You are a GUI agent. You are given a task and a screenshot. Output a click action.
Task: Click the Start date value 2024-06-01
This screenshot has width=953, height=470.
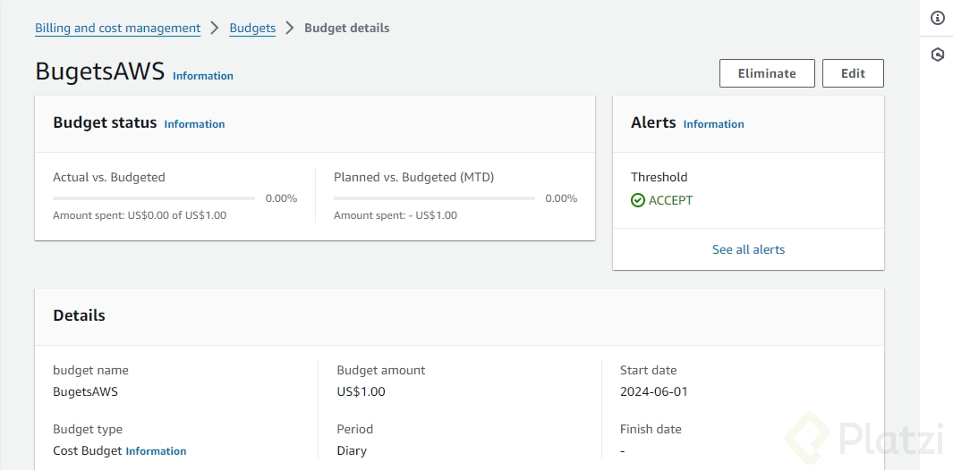click(x=653, y=391)
